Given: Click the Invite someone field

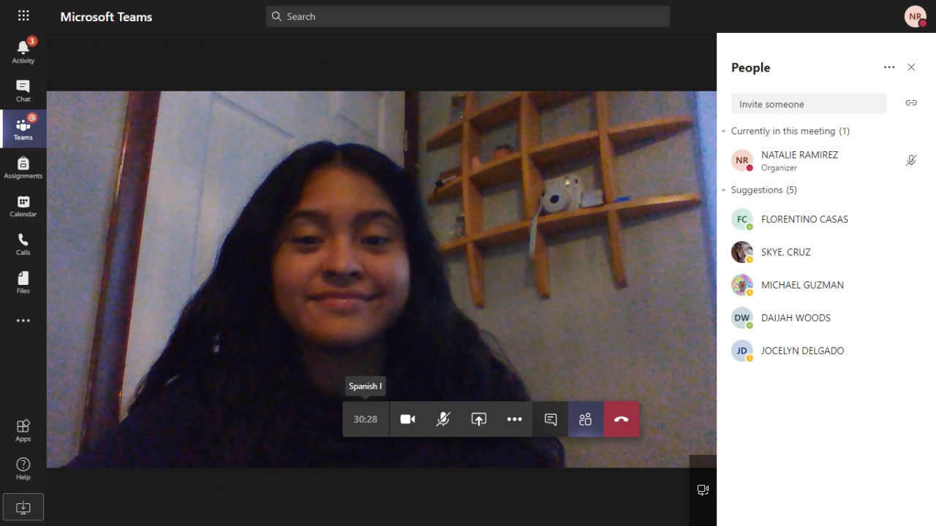Looking at the screenshot, I should (809, 104).
